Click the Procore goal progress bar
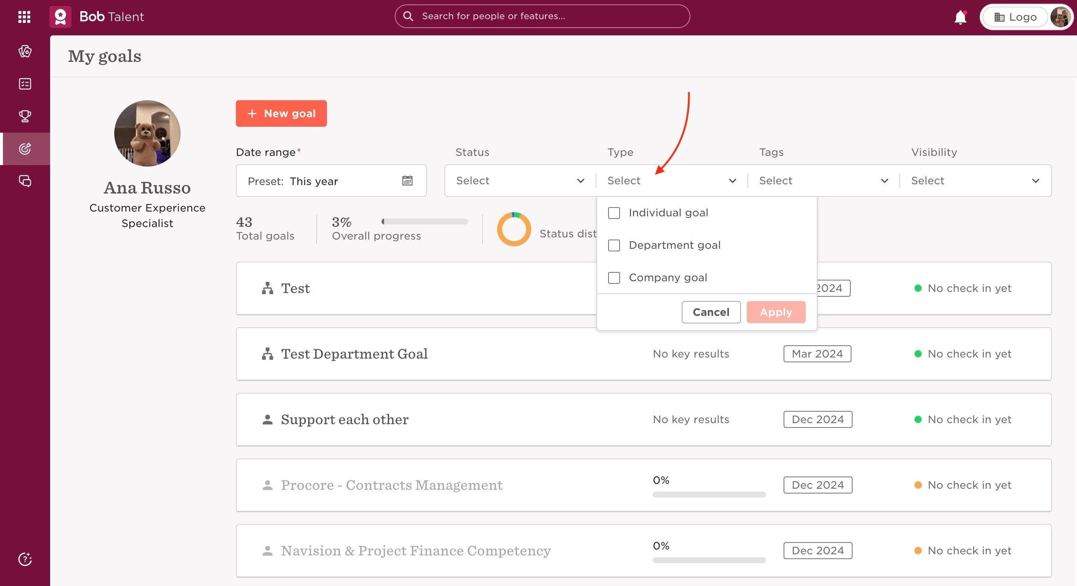This screenshot has width=1077, height=586. click(x=709, y=495)
